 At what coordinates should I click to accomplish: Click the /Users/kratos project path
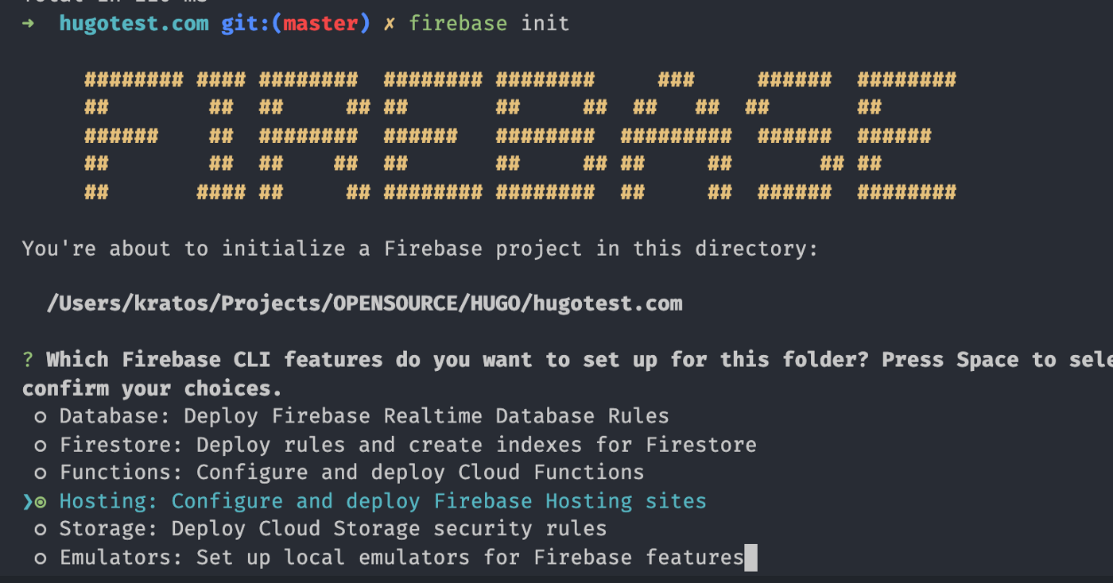[364, 303]
